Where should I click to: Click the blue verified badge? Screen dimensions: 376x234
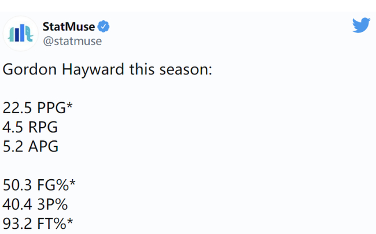pyautogui.click(x=104, y=27)
